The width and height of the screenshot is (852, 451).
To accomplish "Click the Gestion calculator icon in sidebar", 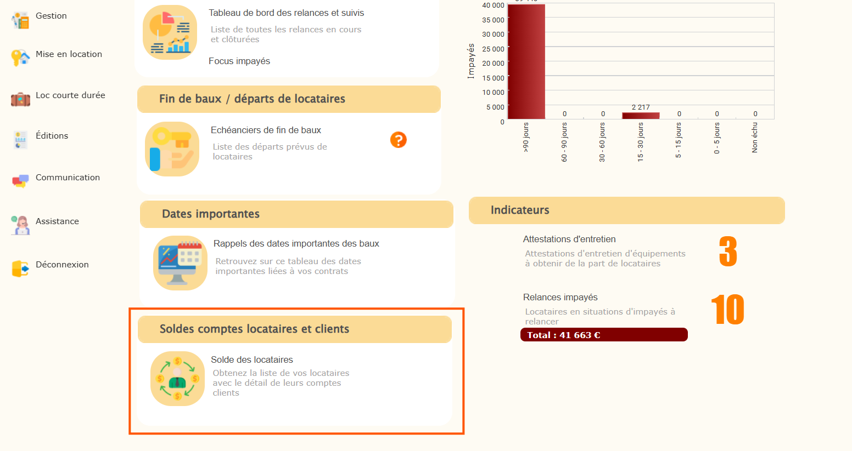I will click(x=20, y=20).
